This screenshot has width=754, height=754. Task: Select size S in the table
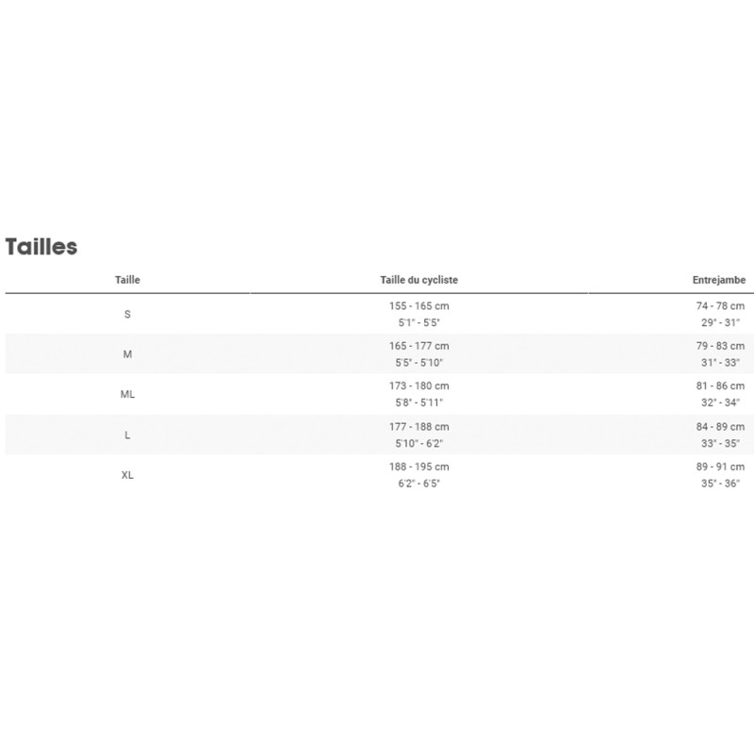point(127,314)
